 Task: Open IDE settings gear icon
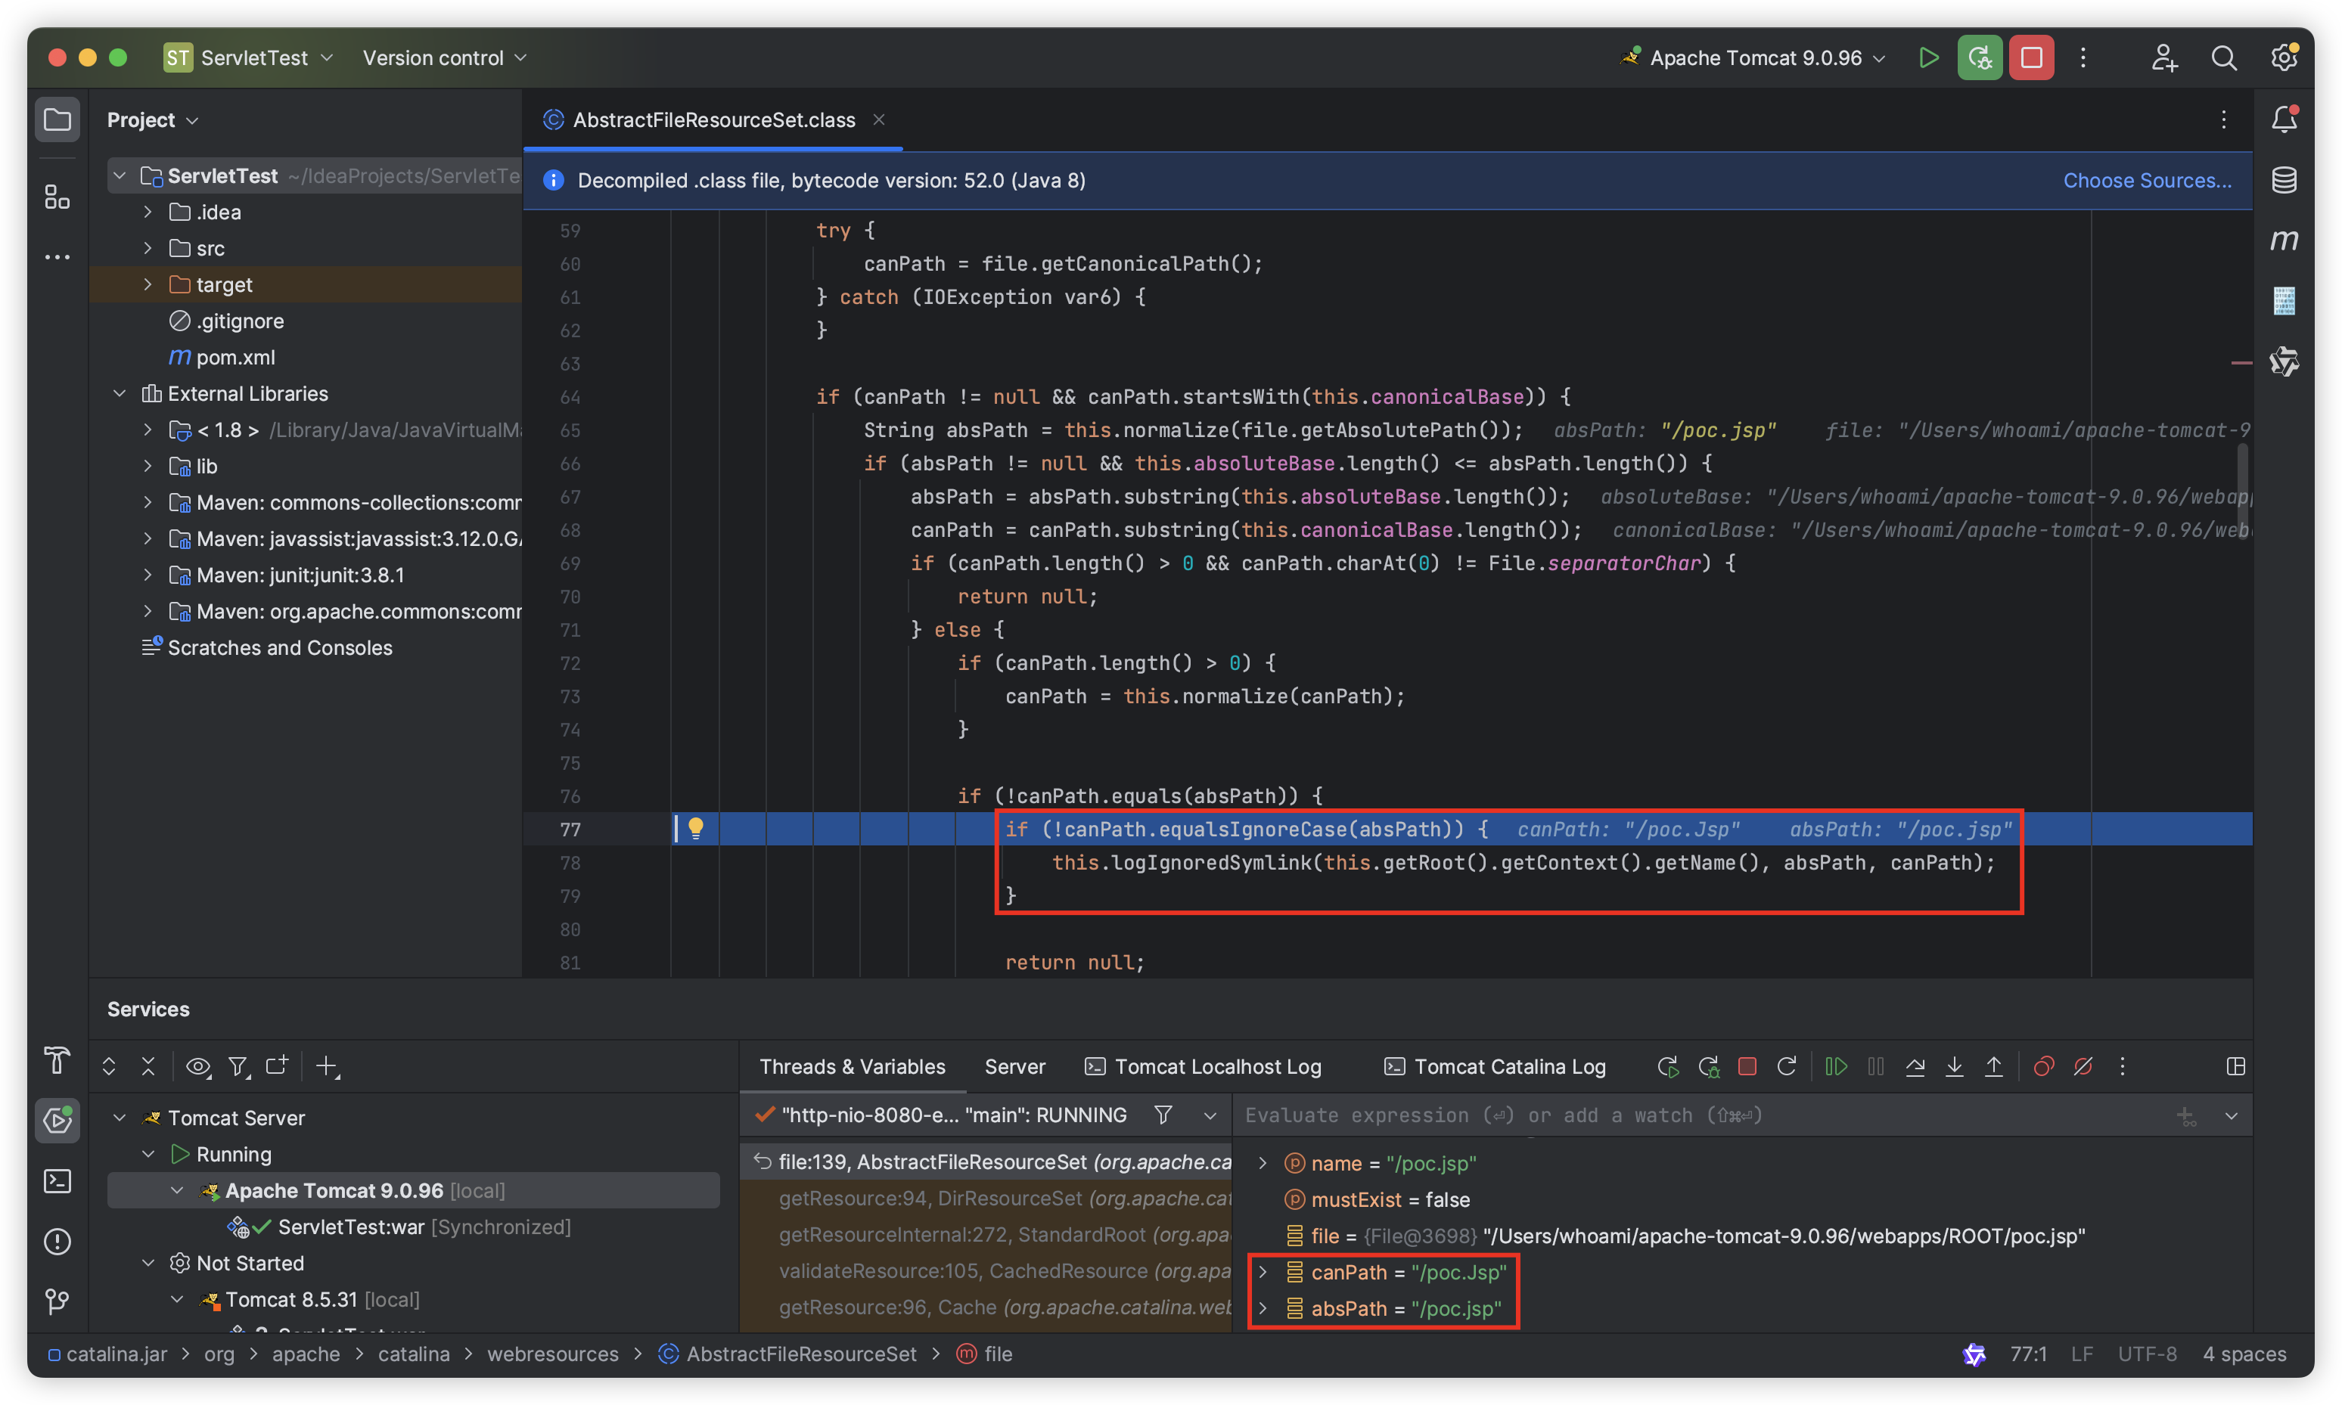click(2285, 57)
